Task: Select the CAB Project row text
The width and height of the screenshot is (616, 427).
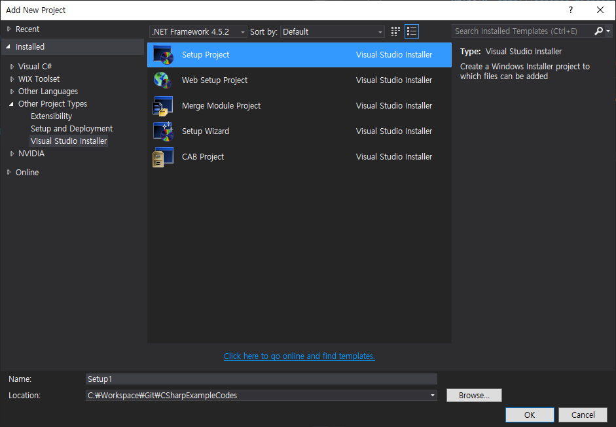Action: click(203, 156)
